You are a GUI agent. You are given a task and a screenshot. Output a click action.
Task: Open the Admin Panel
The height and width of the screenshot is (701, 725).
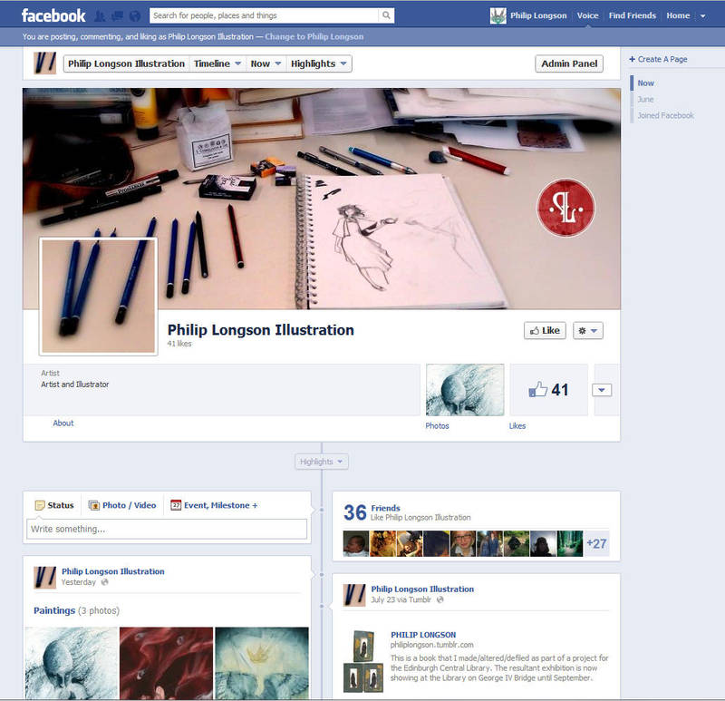(569, 63)
